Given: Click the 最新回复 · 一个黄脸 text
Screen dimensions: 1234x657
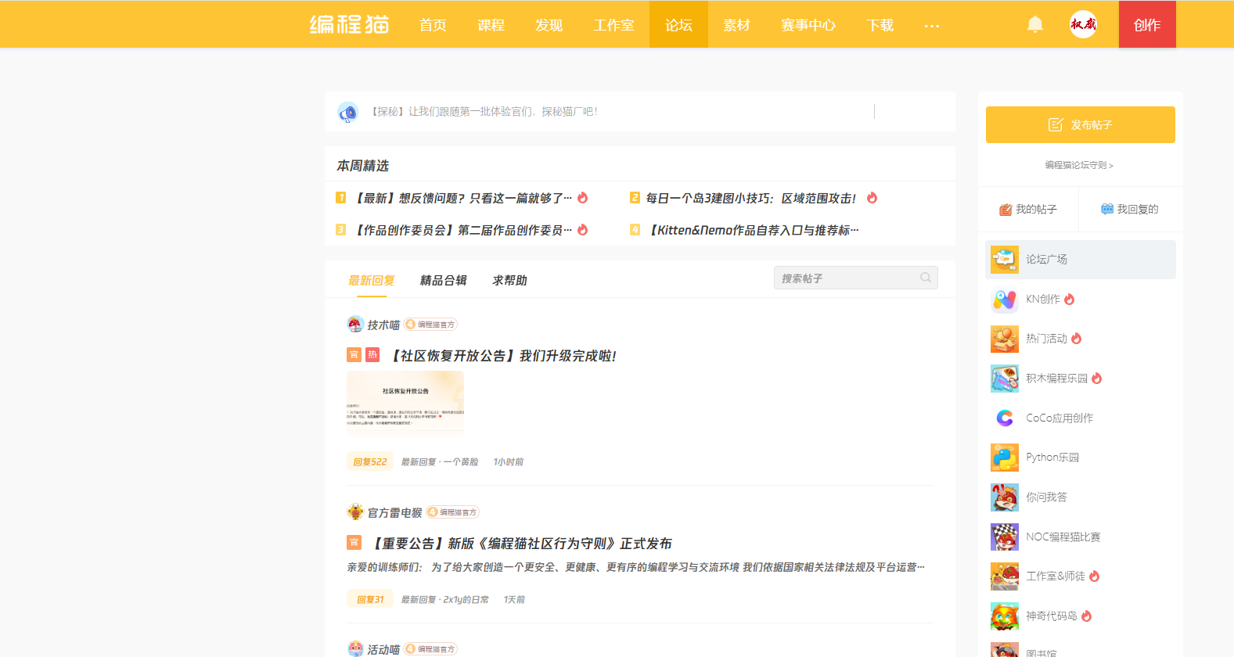Looking at the screenshot, I should click(x=440, y=462).
